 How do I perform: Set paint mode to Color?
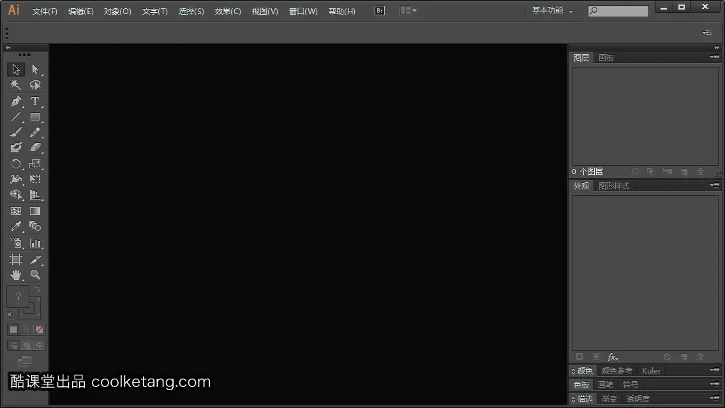[x=13, y=330]
